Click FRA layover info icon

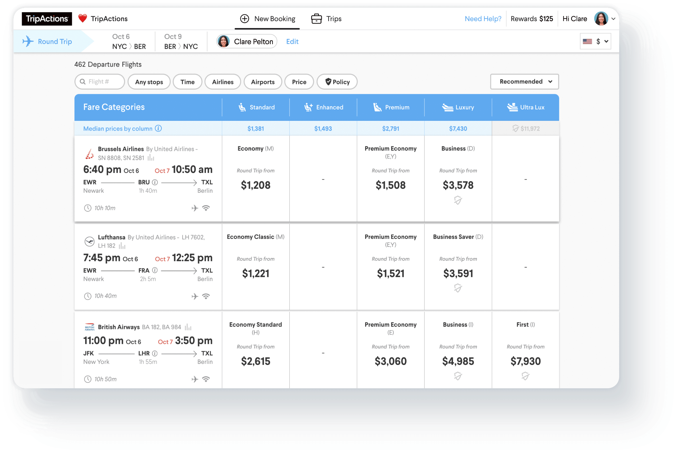[155, 271]
